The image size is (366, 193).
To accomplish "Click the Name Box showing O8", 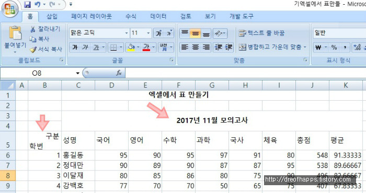I will tap(37, 73).
